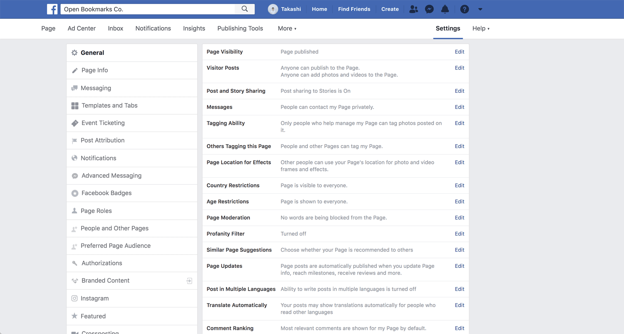Edit the Country Restrictions setting
This screenshot has height=334, width=624.
coord(459,186)
